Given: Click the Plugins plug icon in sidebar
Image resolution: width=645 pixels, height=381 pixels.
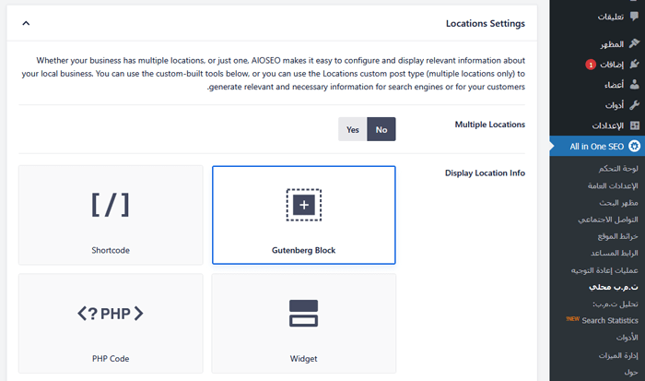Looking at the screenshot, I should click(x=635, y=65).
